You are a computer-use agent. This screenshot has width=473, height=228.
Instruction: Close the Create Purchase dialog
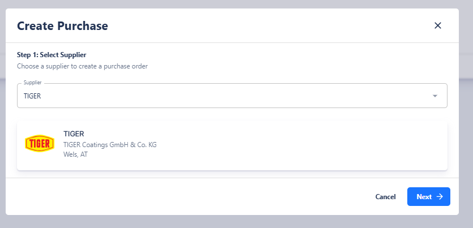pyautogui.click(x=437, y=25)
